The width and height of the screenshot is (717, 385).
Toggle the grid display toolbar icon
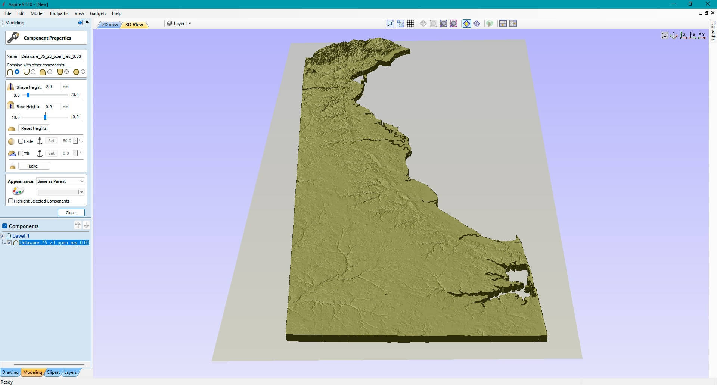410,24
